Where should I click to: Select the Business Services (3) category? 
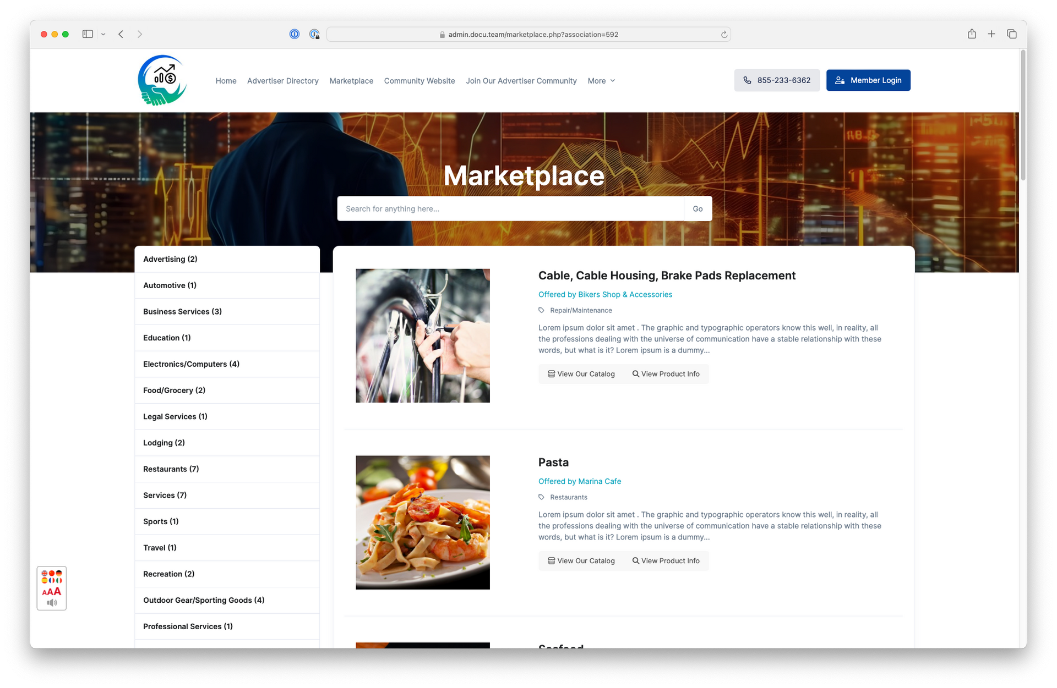click(227, 312)
